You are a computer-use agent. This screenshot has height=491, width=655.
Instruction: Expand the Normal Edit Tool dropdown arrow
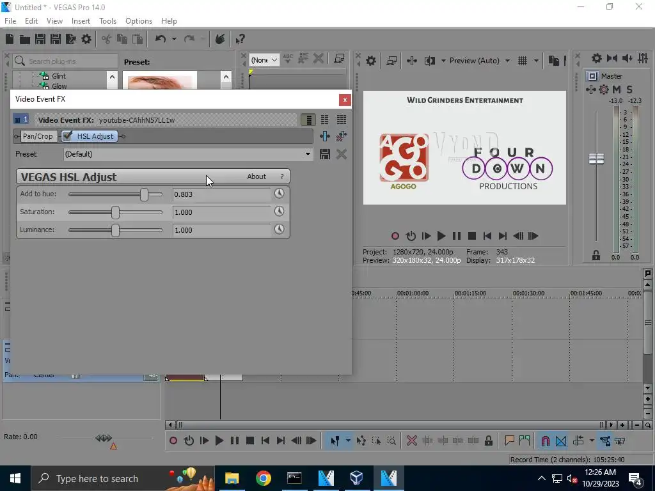(348, 440)
